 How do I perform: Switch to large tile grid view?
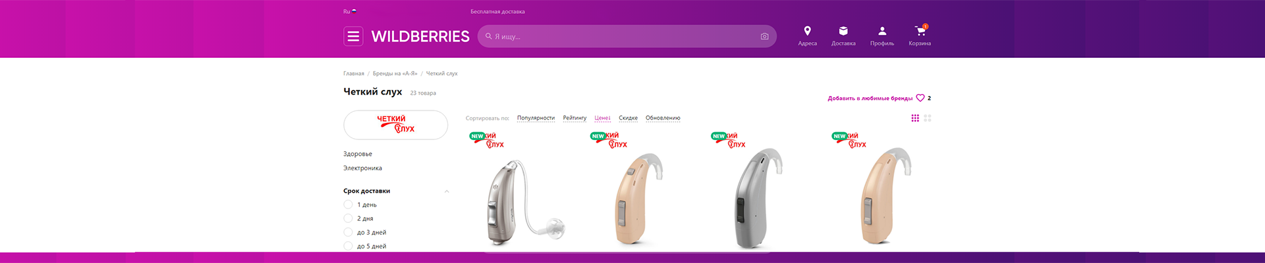(928, 118)
